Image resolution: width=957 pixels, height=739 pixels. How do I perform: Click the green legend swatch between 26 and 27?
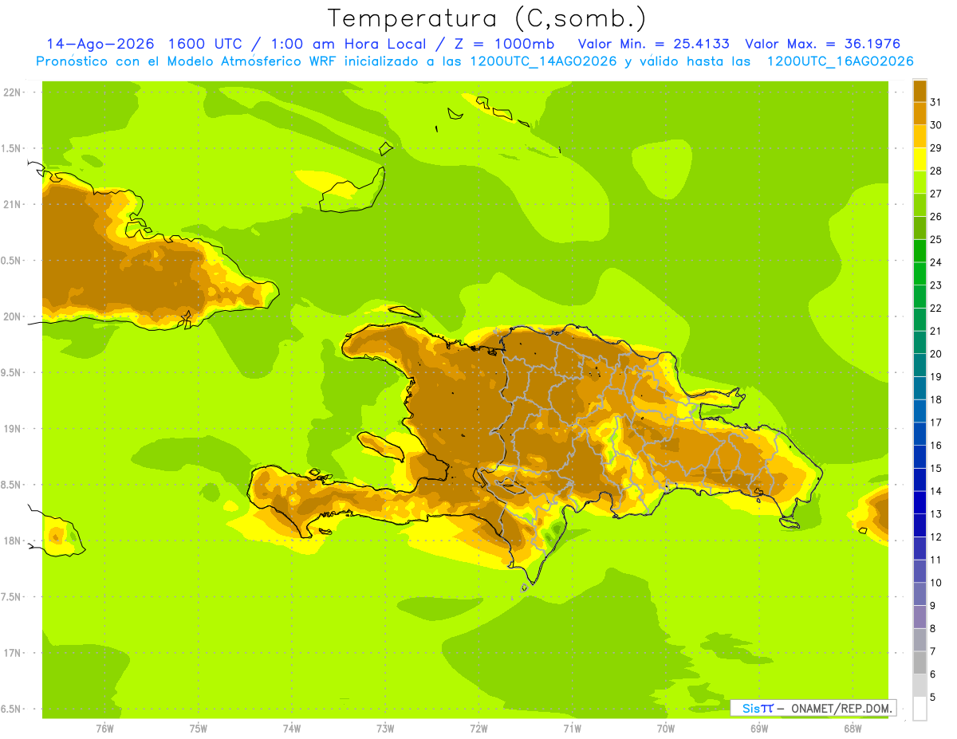tap(920, 204)
